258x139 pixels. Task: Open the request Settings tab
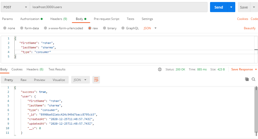[147, 19]
